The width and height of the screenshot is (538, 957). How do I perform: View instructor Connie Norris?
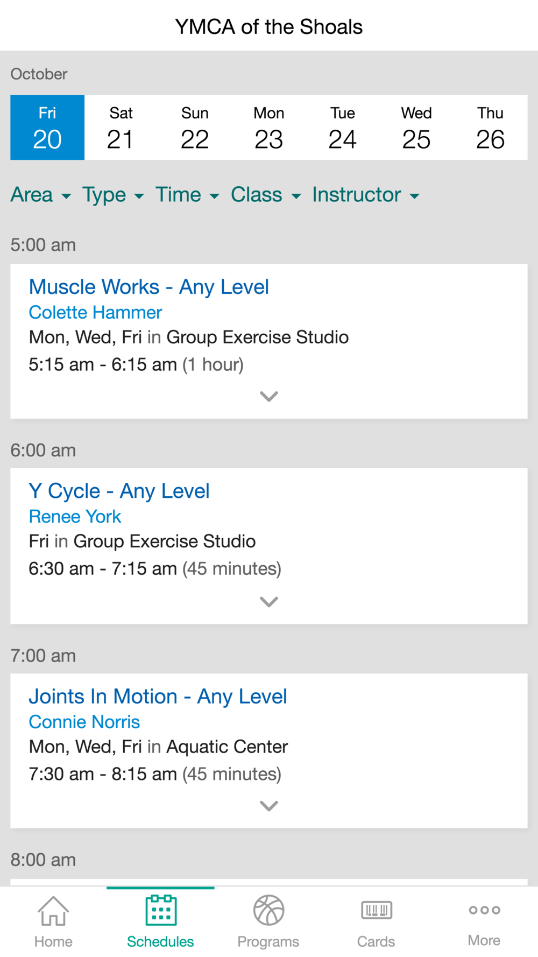click(x=84, y=722)
